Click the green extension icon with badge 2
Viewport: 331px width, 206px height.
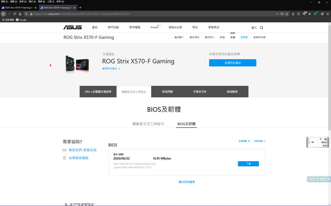point(315,14)
